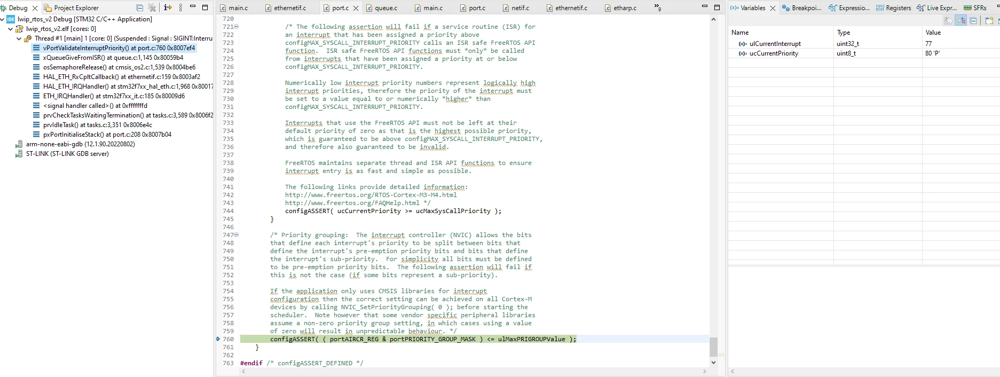Screen dimensions: 1000x377
Task: Fold comment block at line 747
Action: 237,235
